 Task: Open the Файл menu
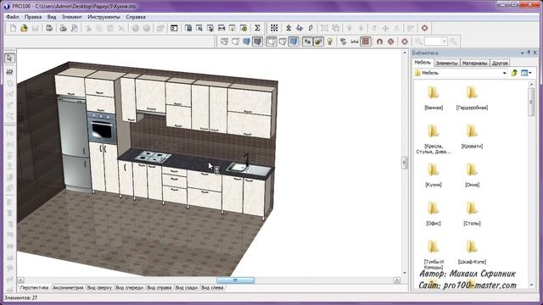pos(13,17)
